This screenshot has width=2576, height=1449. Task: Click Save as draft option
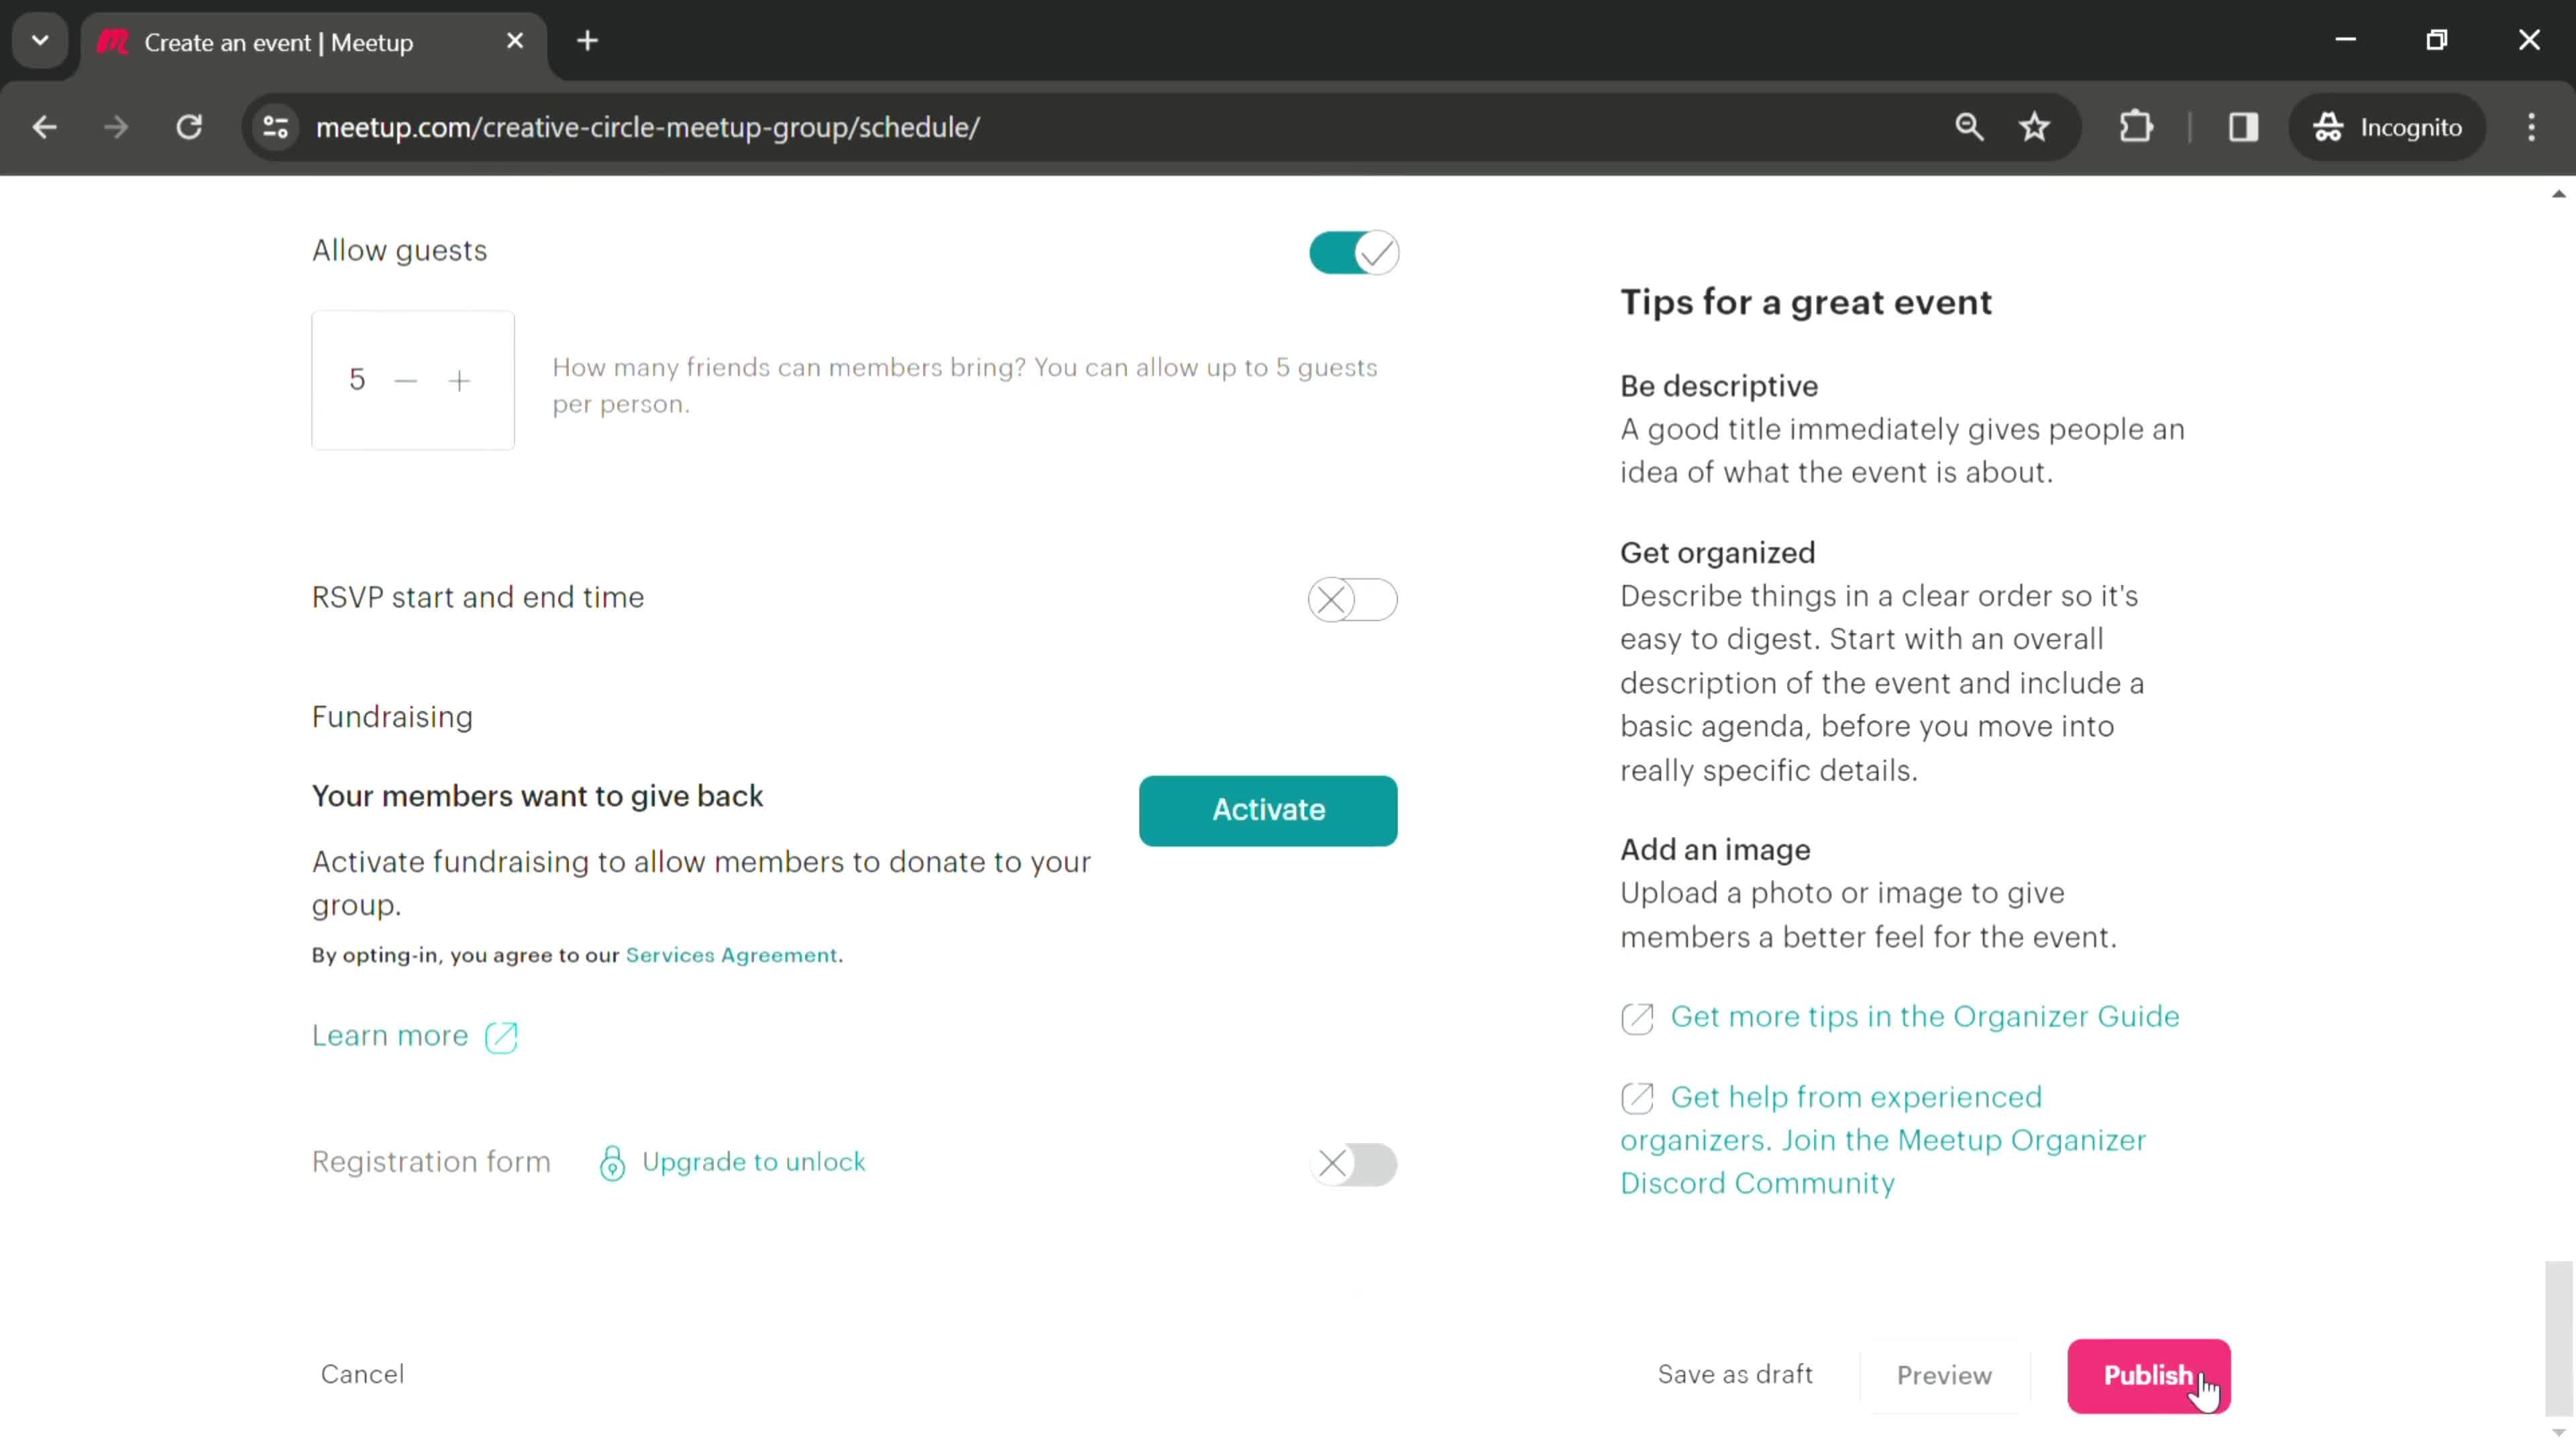[x=1735, y=1373]
